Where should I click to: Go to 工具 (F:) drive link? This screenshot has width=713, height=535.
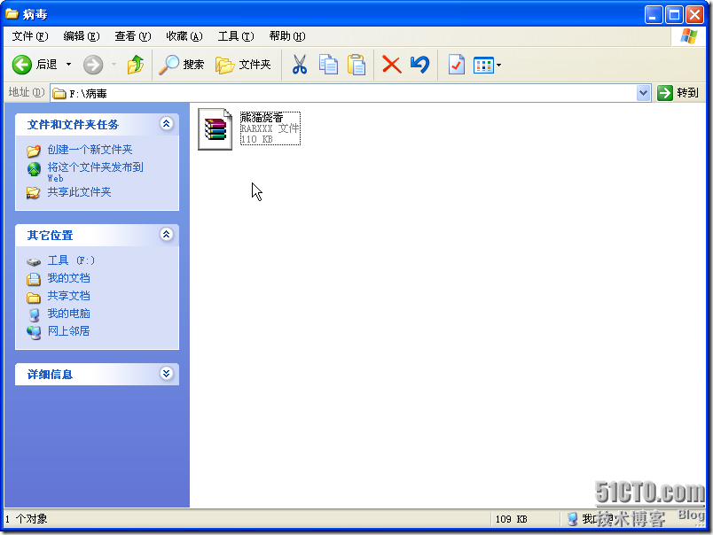tap(71, 260)
